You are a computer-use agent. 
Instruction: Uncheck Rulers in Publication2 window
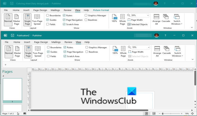tap(65, 48)
